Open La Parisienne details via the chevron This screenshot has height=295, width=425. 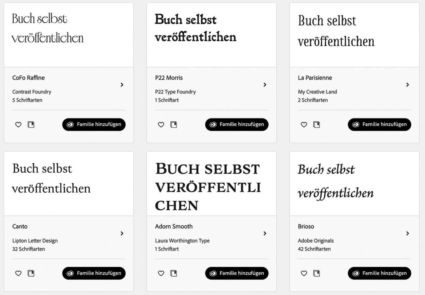408,85
